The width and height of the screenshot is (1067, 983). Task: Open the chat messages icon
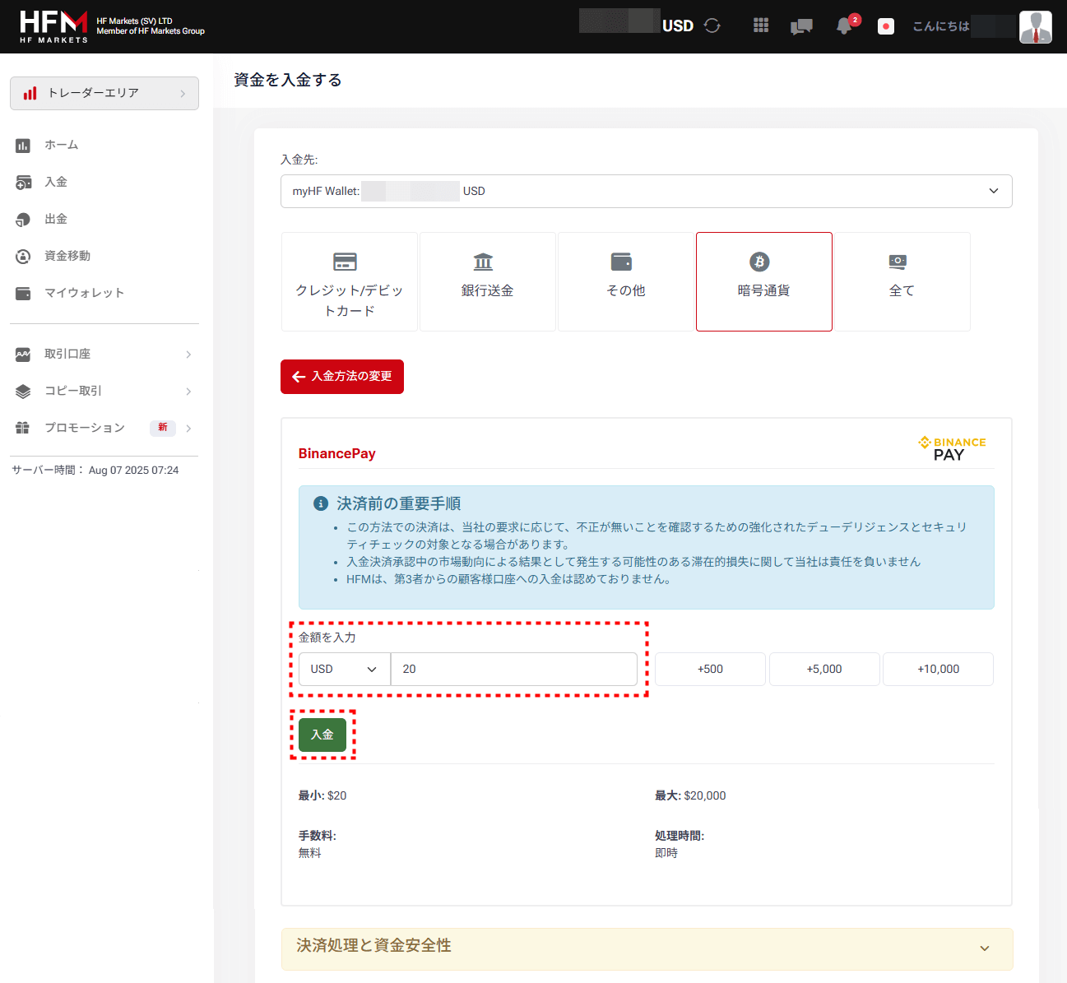pyautogui.click(x=801, y=26)
